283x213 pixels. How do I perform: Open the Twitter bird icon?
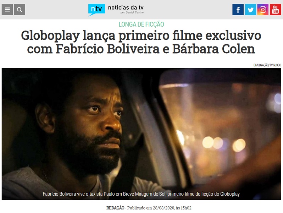250,10
